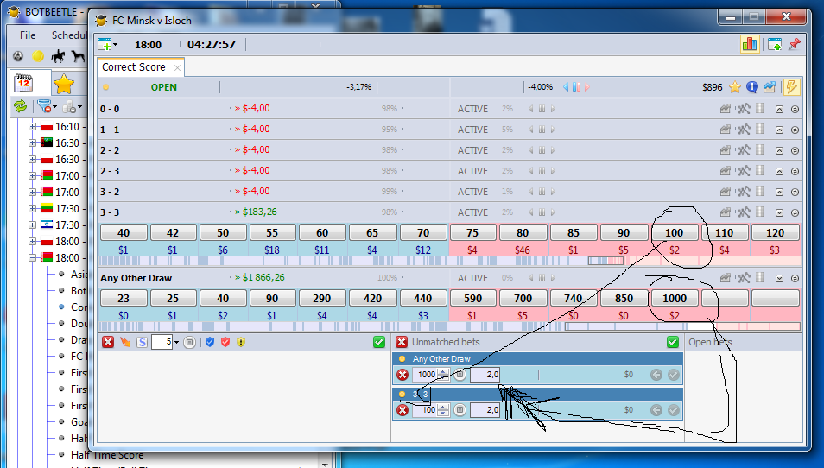Viewport: 824px width, 468px height.
Task: Click the tennis ball icon in BOTBEETLE toolbar
Action: pyautogui.click(x=38, y=55)
